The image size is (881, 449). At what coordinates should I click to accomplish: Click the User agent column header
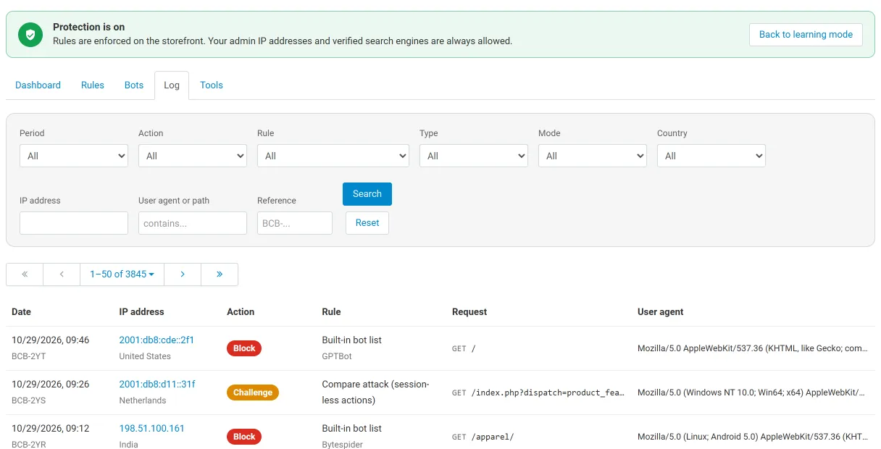click(x=661, y=312)
